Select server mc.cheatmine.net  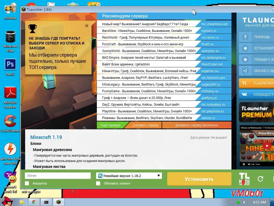tap(214, 24)
